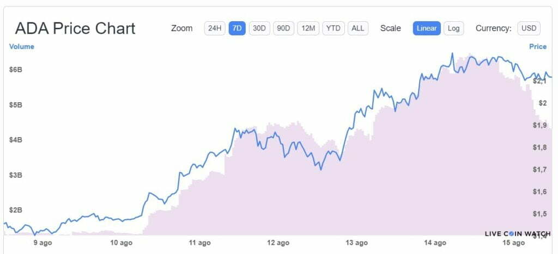This screenshot has width=558, height=254.
Task: Click the 15 ago date marker
Action: point(514,243)
